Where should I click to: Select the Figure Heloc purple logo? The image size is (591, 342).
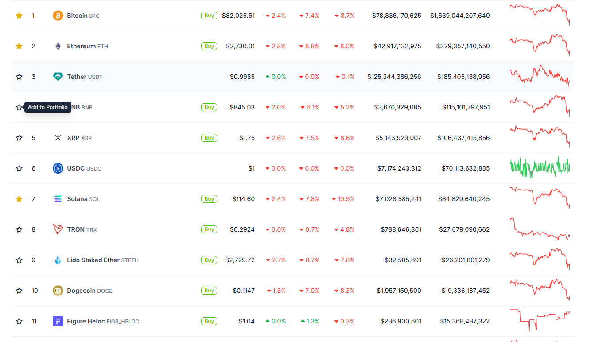coord(58,321)
